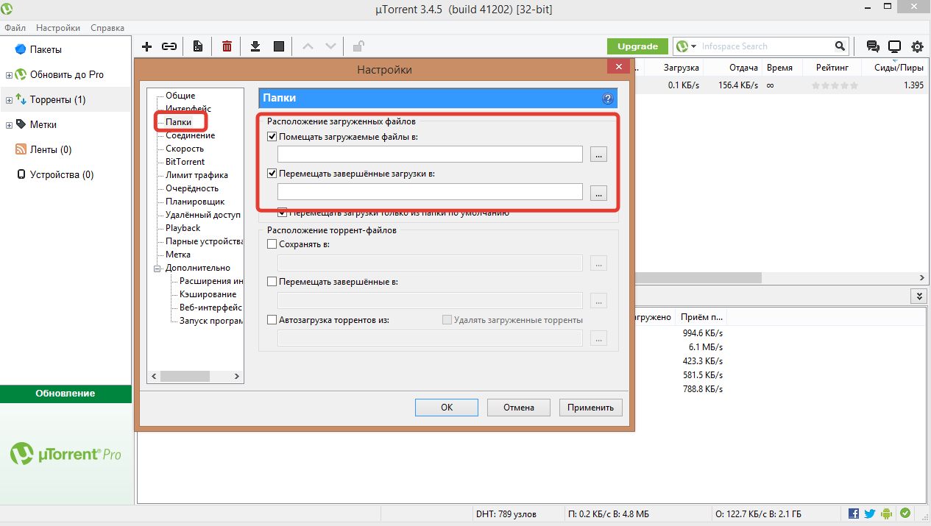The width and height of the screenshot is (931, 526).
Task: Click the Infospace Search input field
Action: pos(765,46)
